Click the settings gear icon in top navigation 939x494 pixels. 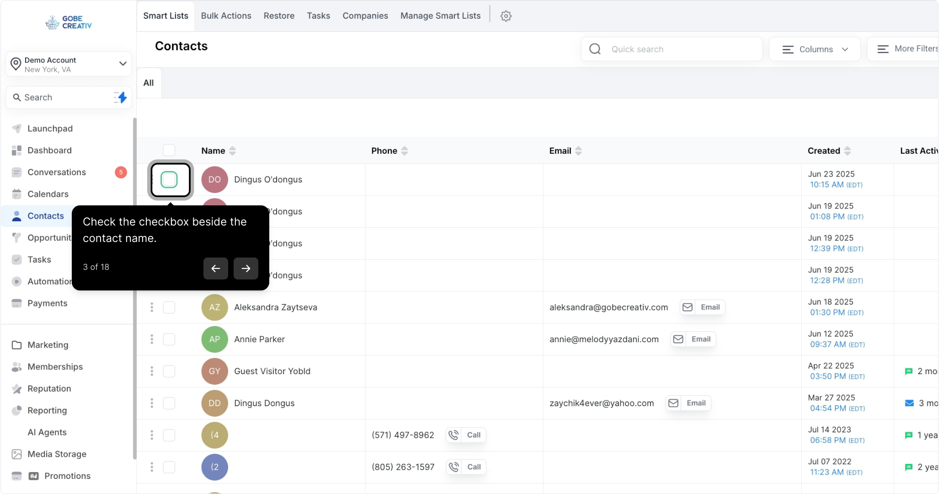point(506,16)
